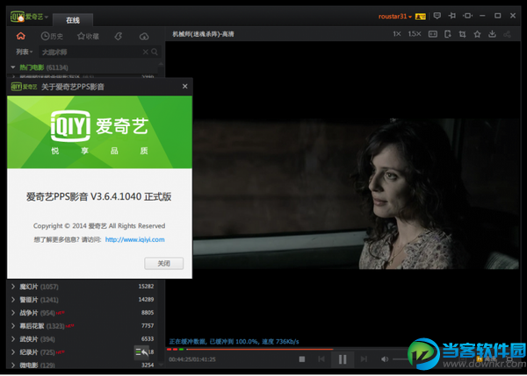Expand the 战争片 category
This screenshot has width=527, height=376.
(x=13, y=313)
